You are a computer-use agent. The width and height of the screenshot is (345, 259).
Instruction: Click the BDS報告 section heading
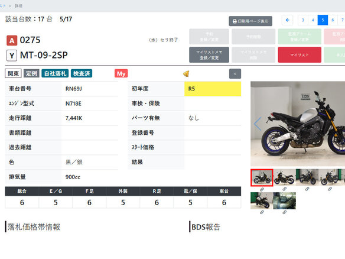pos(206,227)
